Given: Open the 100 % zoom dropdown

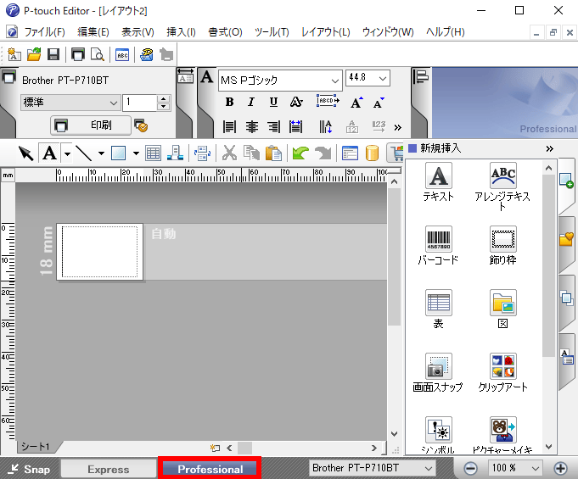Looking at the screenshot, I should point(516,468).
